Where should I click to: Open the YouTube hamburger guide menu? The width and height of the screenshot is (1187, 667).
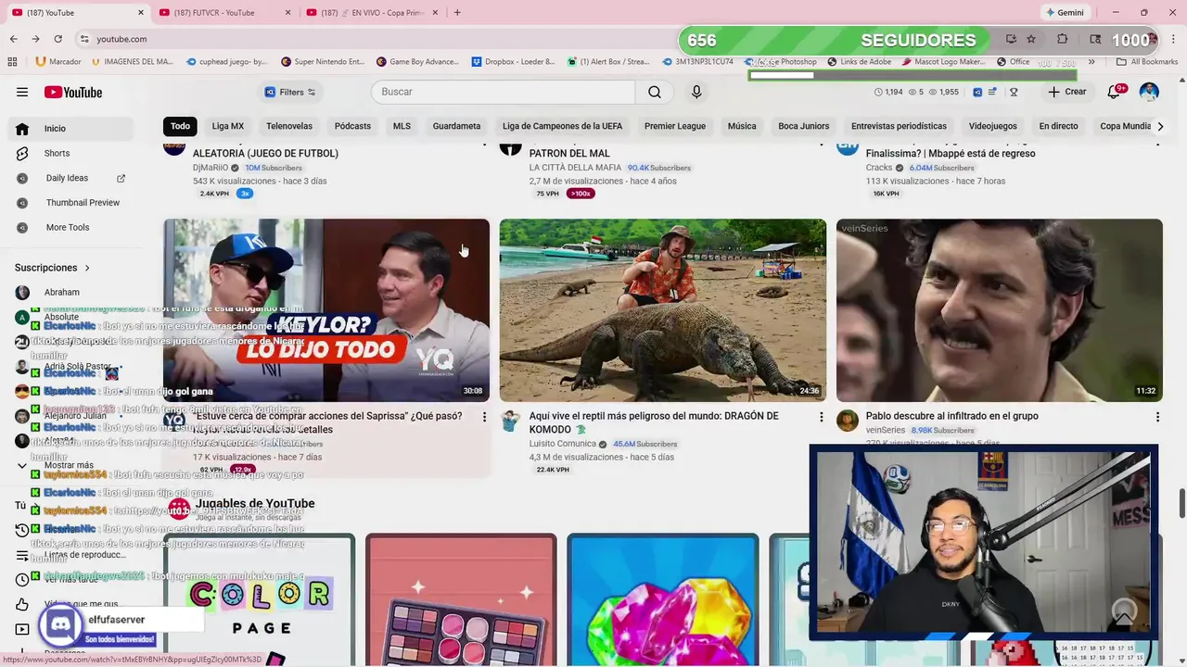click(22, 92)
